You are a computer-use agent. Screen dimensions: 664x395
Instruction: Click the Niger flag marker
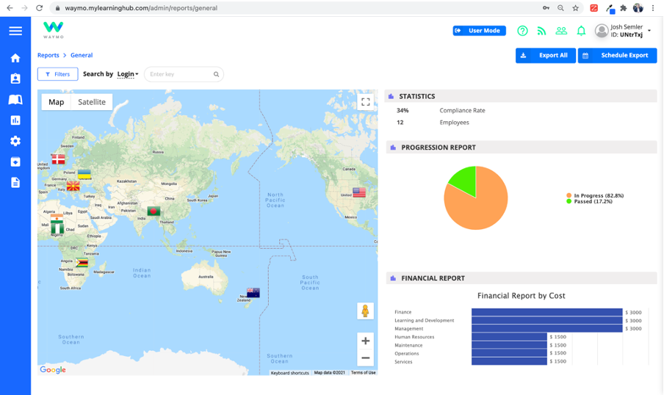pos(57,219)
